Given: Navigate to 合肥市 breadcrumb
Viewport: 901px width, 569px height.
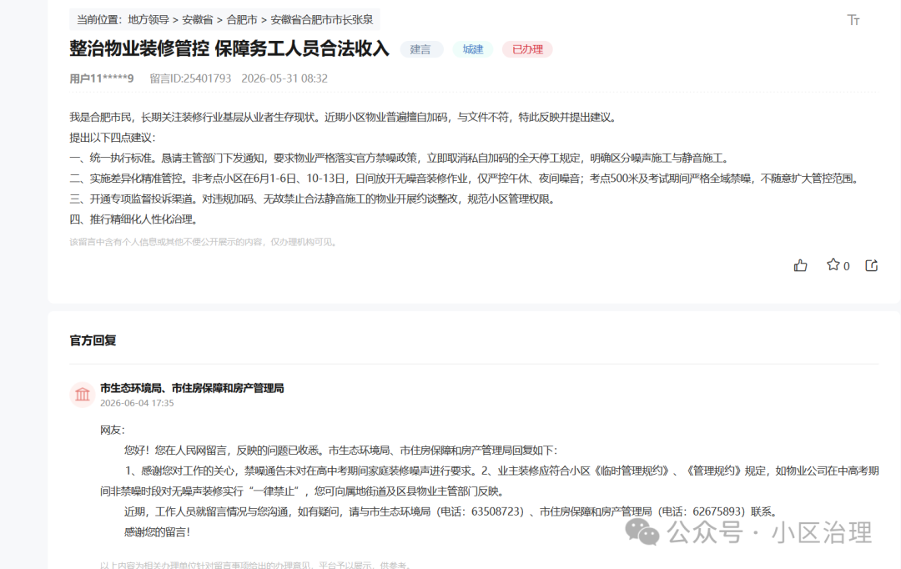Looking at the screenshot, I should pos(242,19).
